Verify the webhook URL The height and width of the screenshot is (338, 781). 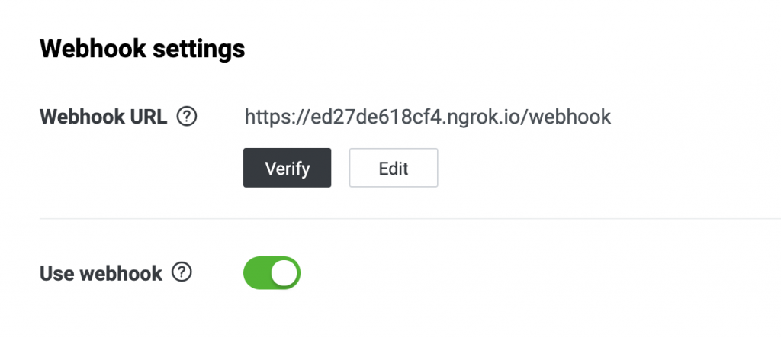pos(288,168)
